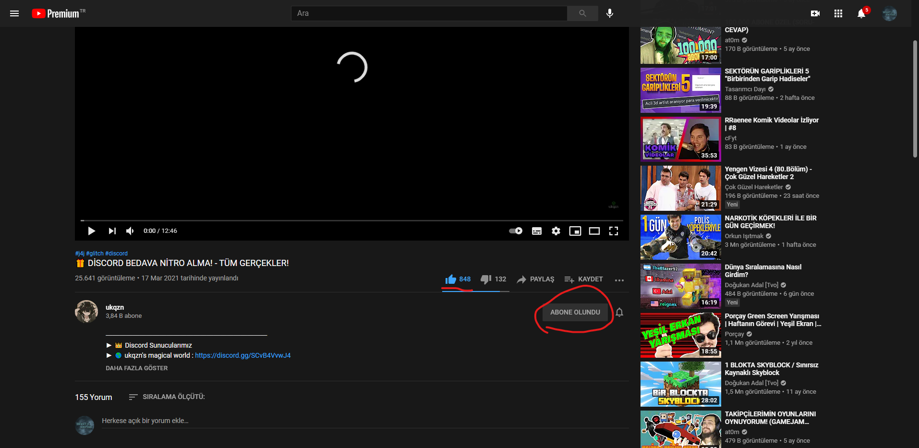Open the ukqzn channel name link
Image resolution: width=919 pixels, height=448 pixels.
click(x=115, y=307)
